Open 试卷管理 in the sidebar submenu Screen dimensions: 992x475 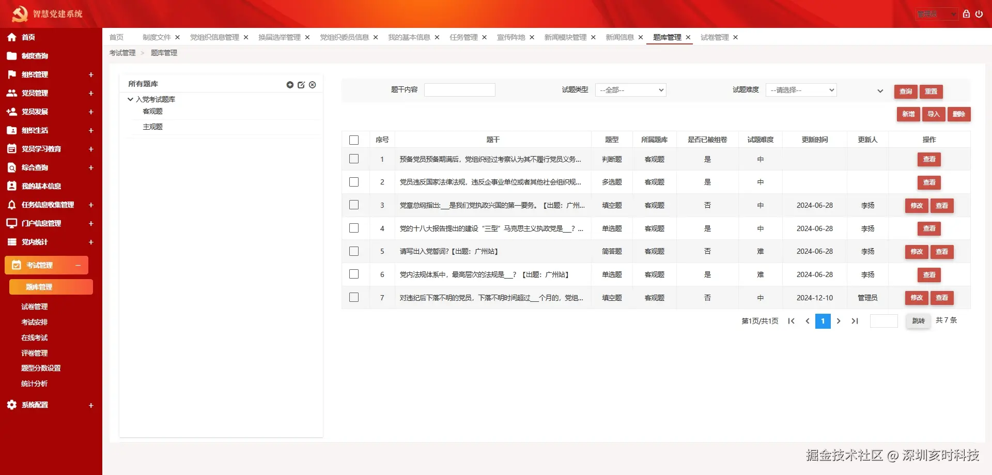(35, 307)
